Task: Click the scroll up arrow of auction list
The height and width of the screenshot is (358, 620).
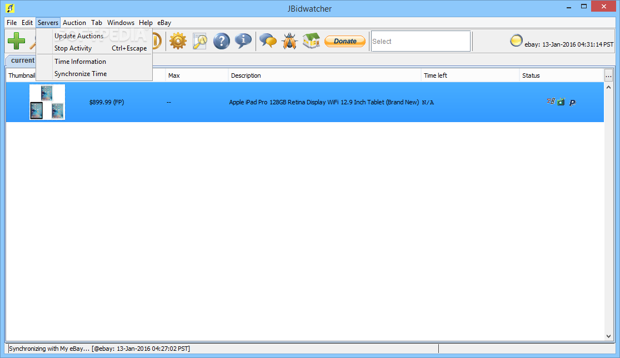Action: [608, 87]
